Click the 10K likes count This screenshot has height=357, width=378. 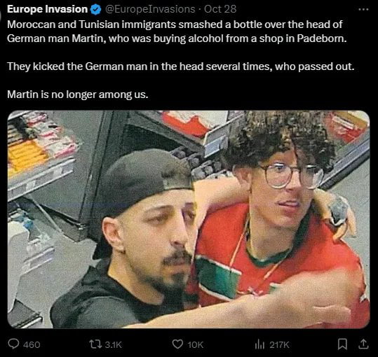coord(196,344)
